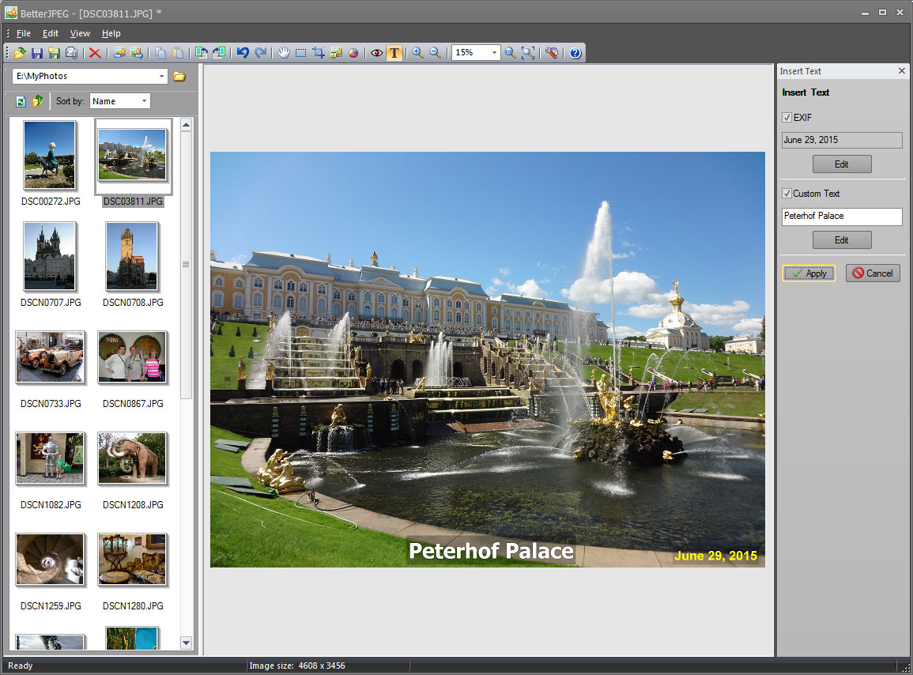Click the Redo icon
This screenshot has height=675, width=913.
262,53
